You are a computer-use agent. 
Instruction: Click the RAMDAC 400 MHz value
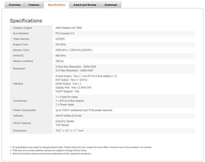pyautogui.click(x=61, y=56)
